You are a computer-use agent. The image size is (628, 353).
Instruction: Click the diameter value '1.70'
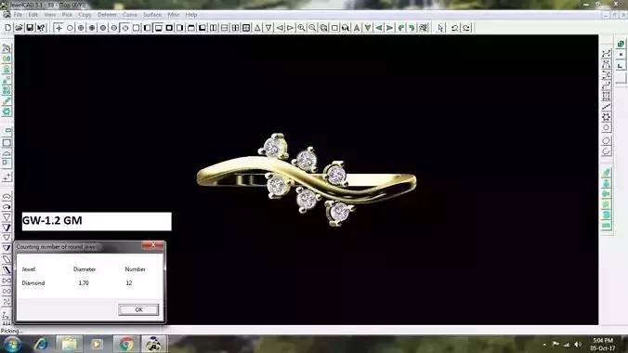tap(84, 283)
